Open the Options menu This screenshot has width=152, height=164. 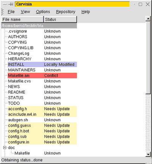[x=43, y=12]
